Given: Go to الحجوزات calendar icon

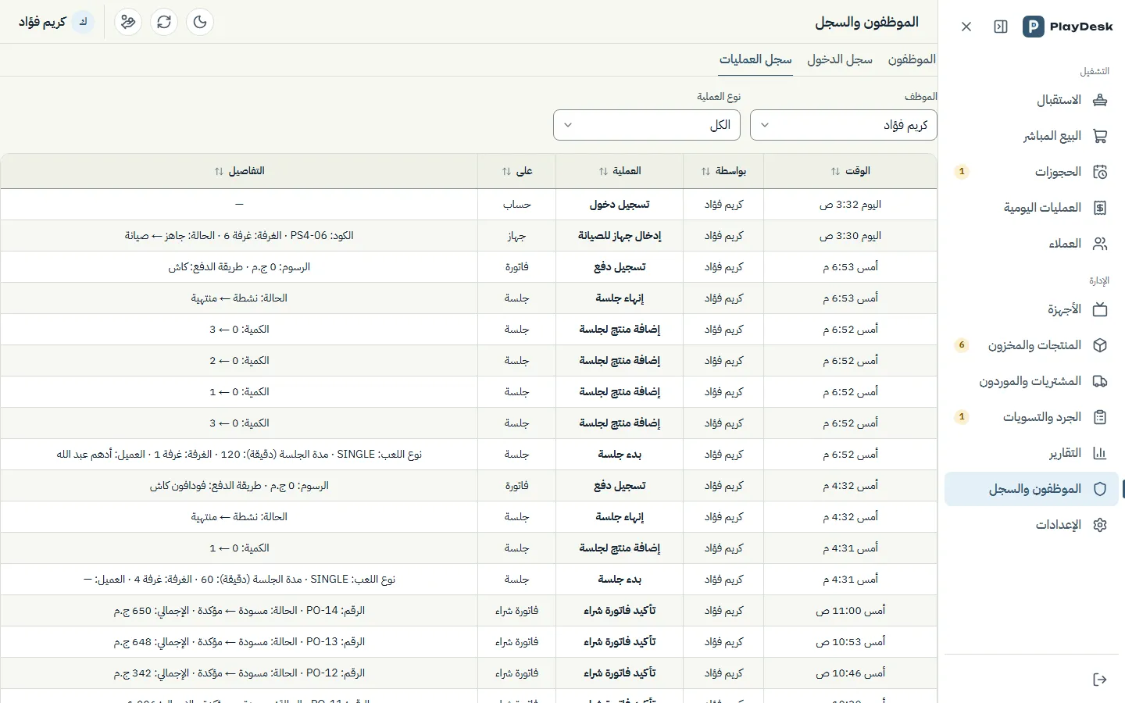Looking at the screenshot, I should coord(1100,172).
